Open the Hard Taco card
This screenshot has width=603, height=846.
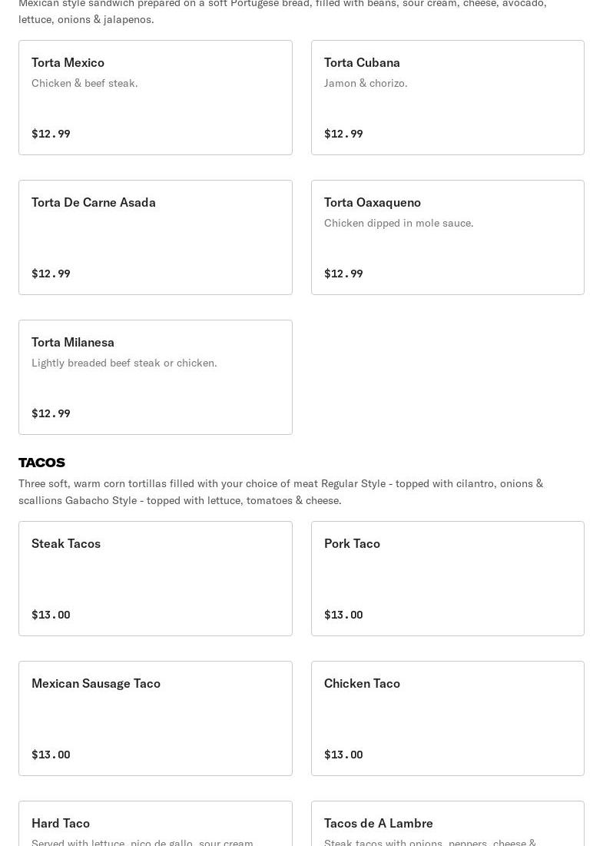155,824
